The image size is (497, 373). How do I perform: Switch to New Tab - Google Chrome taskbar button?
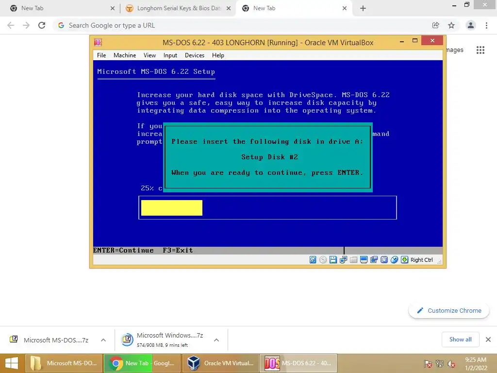click(x=142, y=363)
